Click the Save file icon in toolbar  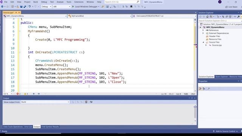pos(21,7)
